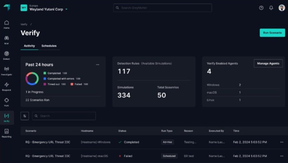Click the red Failed legend swatch
The height and width of the screenshot is (163, 288).
(x=72, y=84)
